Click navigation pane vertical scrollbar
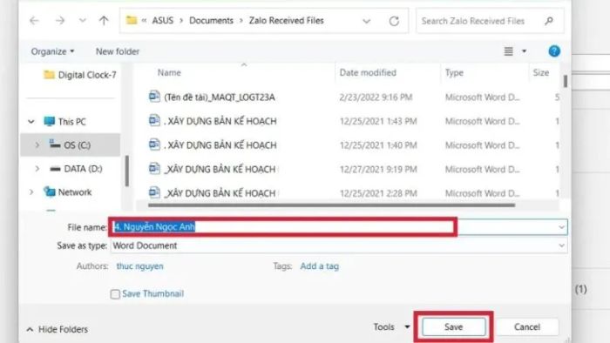 (127, 171)
